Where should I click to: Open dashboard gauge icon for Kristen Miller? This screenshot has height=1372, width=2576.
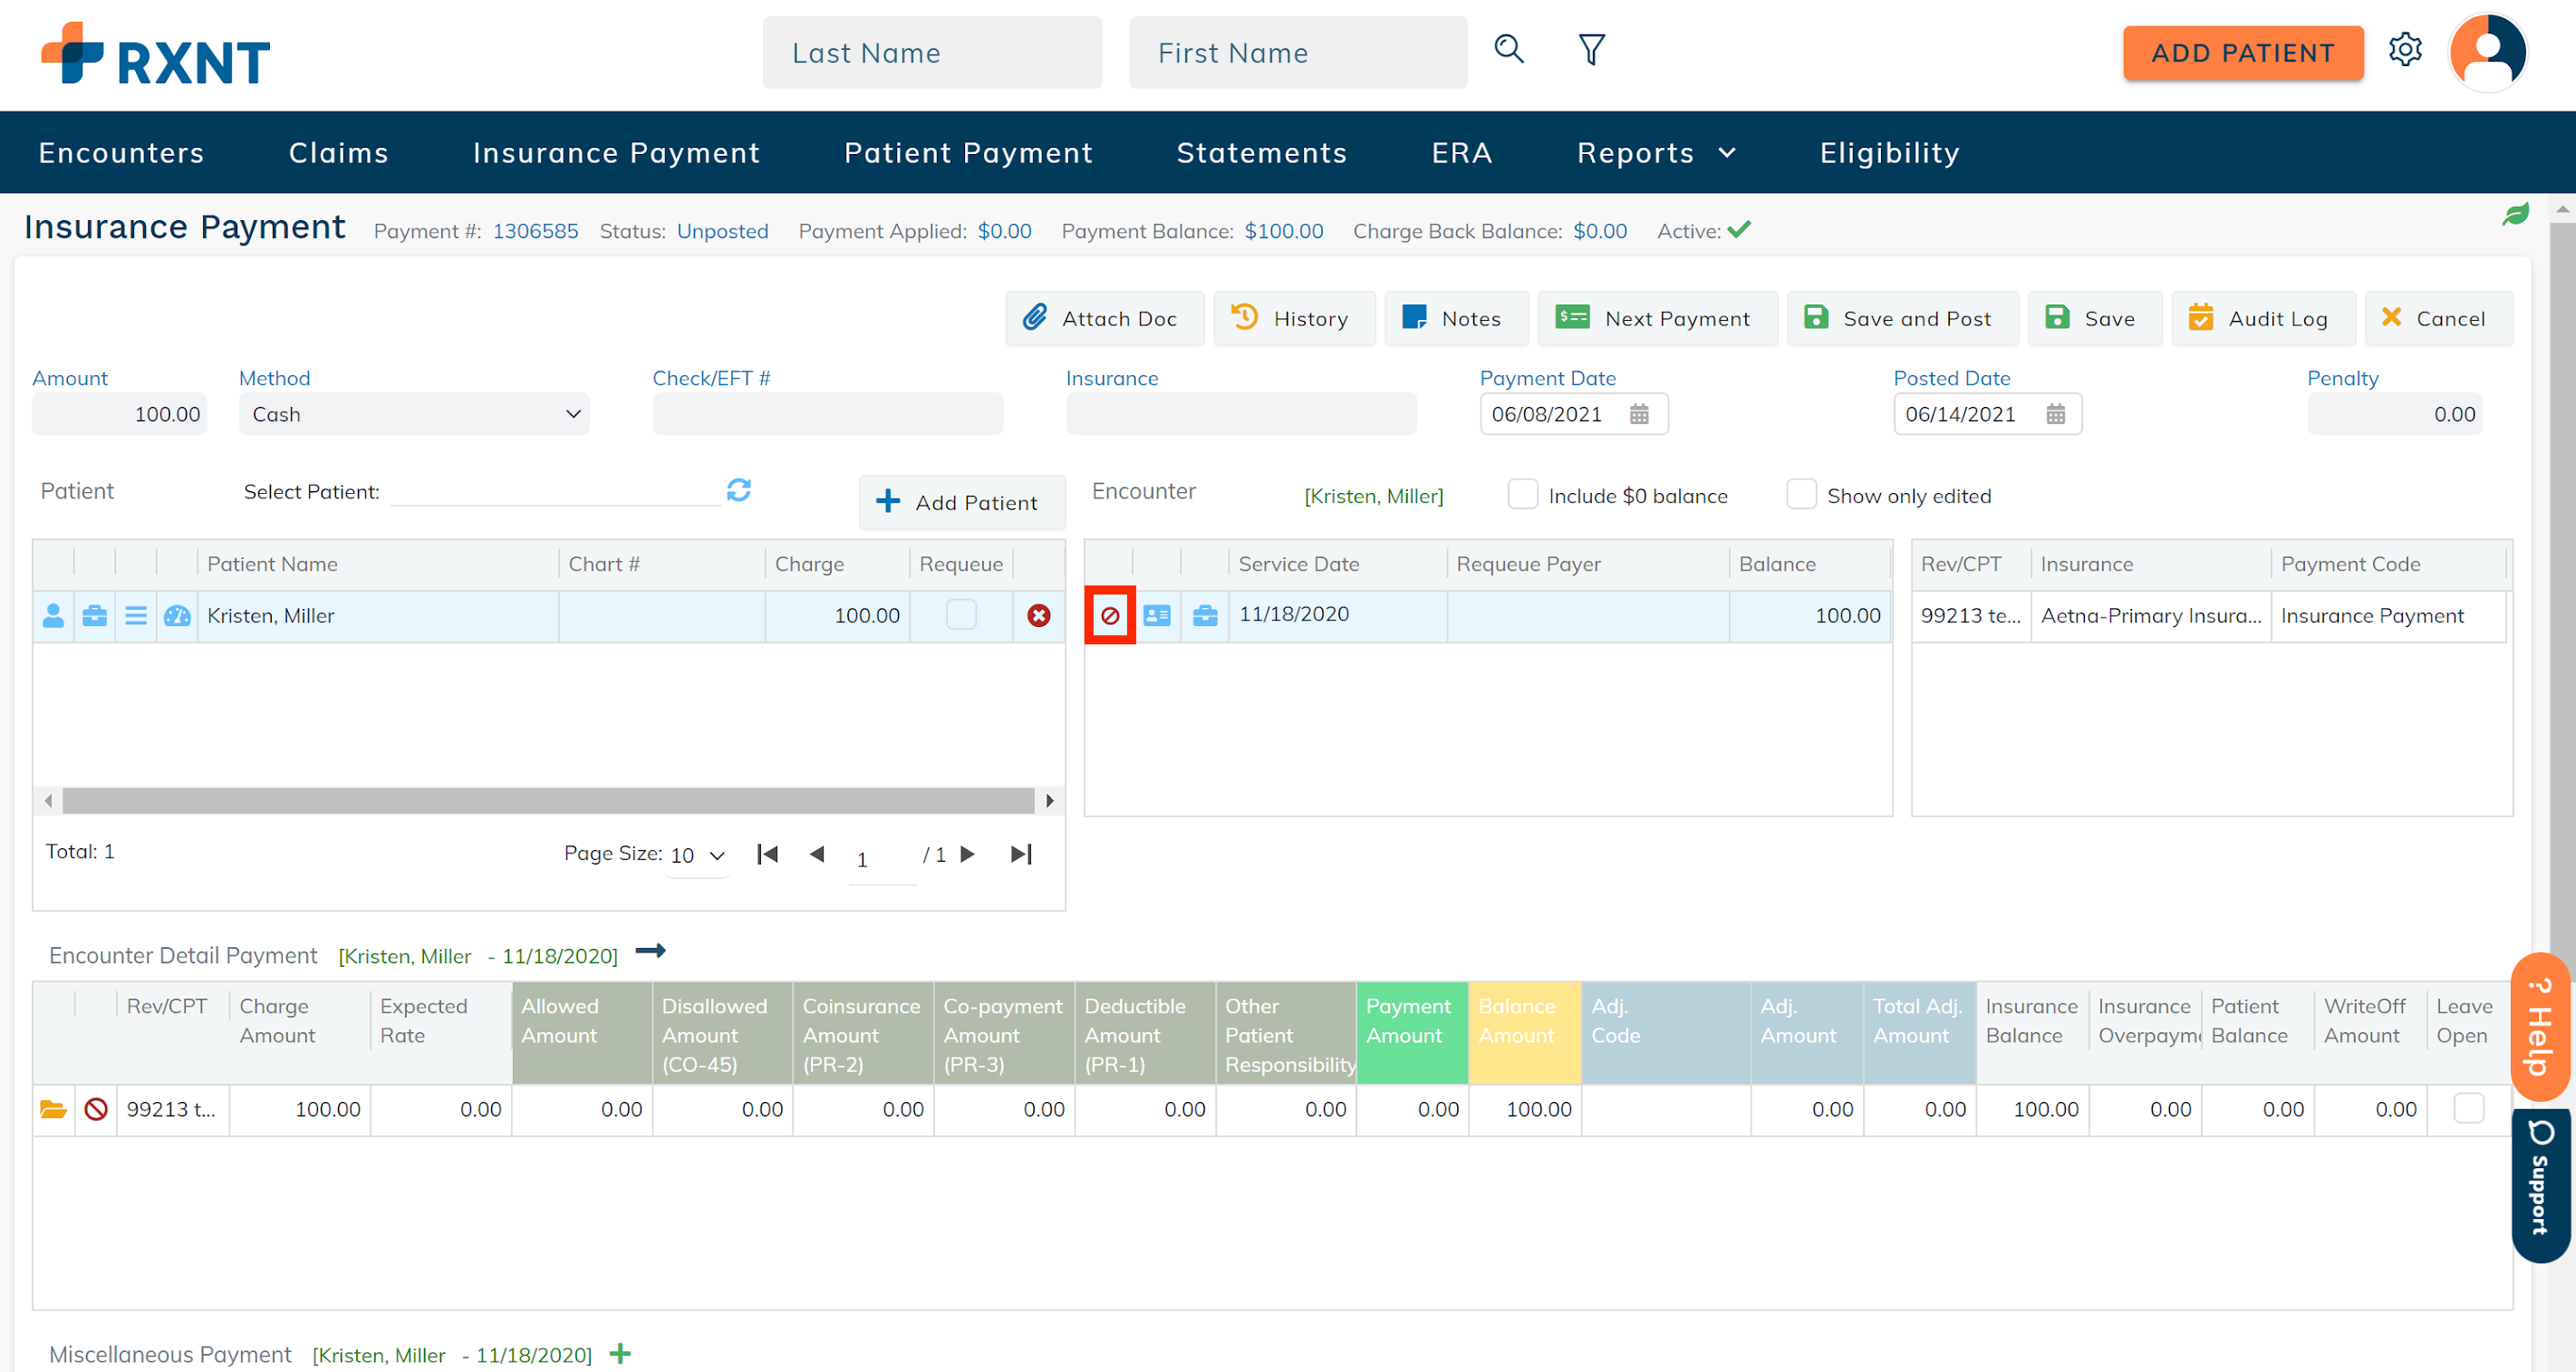coord(177,616)
